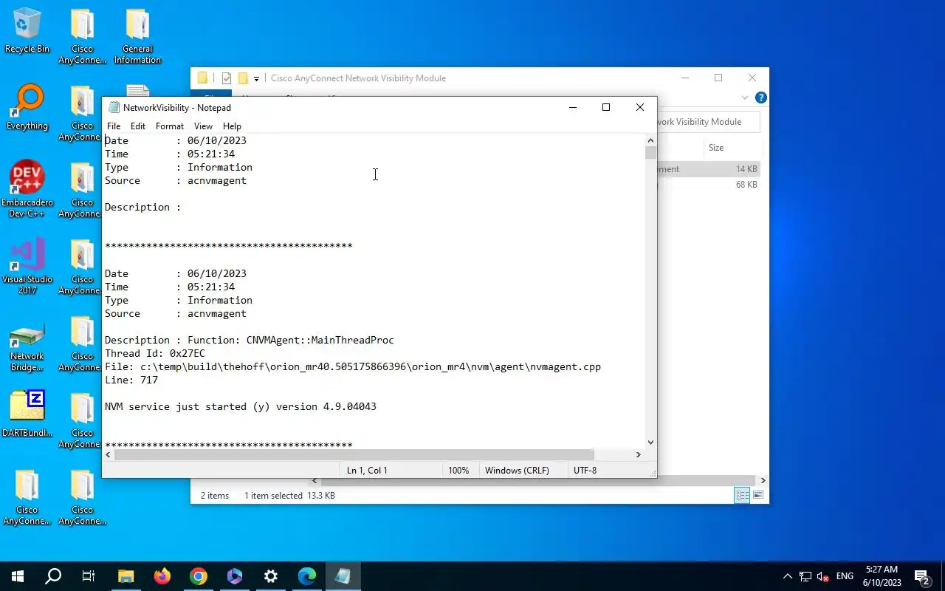This screenshot has height=591, width=945.
Task: Click the 'CNVMAgent::MainThreadProc' description line
Action: coord(250,340)
